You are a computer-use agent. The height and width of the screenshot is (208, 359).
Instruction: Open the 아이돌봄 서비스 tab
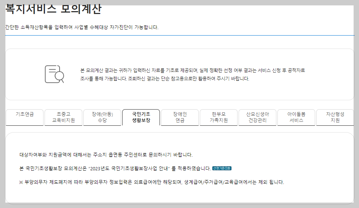(296, 117)
